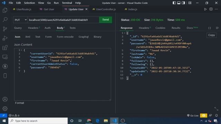The width and height of the screenshot is (221, 124).
Task: Select Form-encode body type
Action: 65,37
